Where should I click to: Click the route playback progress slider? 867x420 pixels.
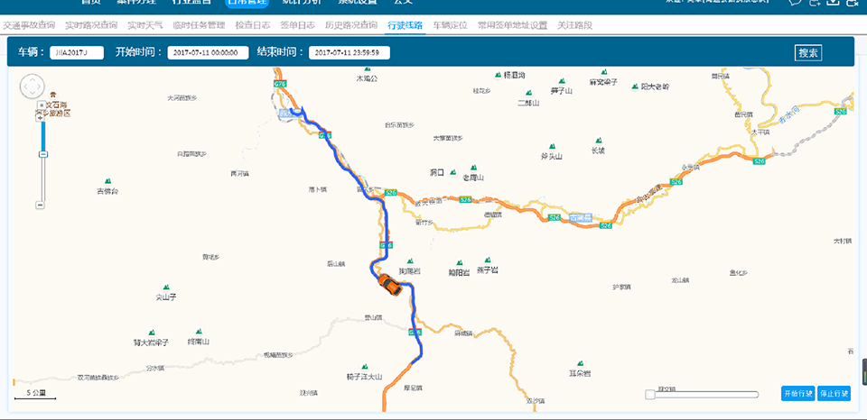click(x=703, y=394)
